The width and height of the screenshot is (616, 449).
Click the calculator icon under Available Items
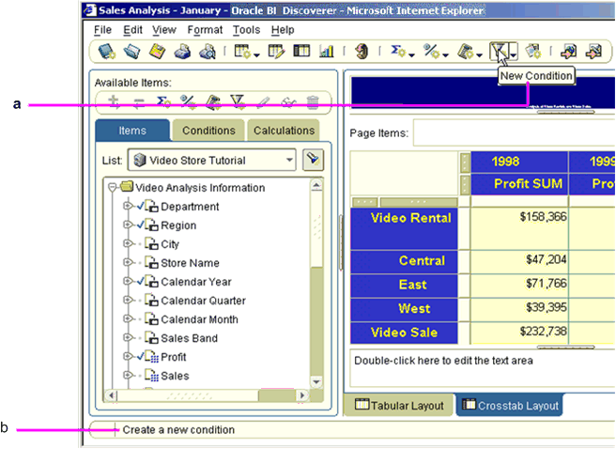pyautogui.click(x=213, y=101)
